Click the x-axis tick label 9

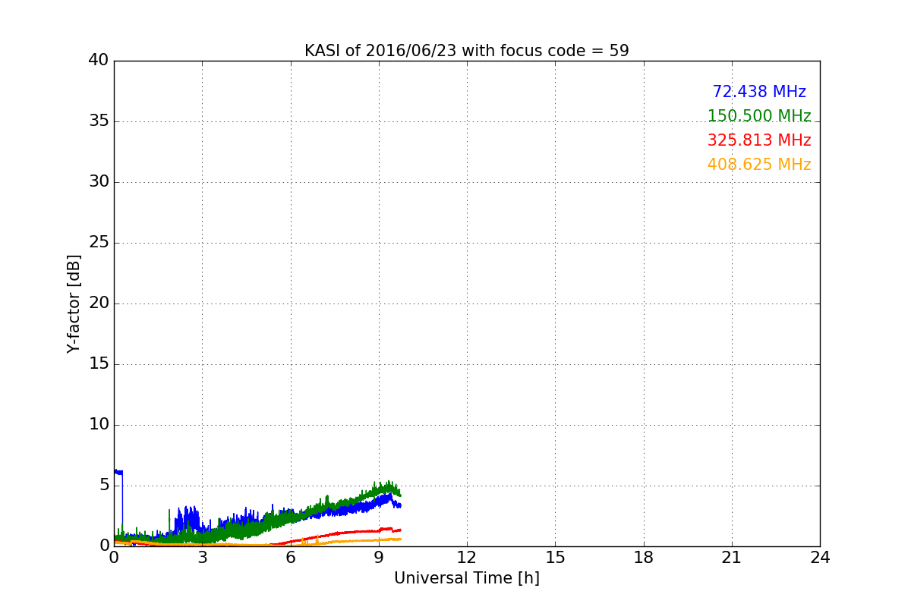(379, 558)
